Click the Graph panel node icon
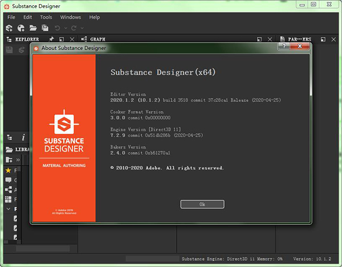Screen dimensions: 342x267 click(84, 39)
